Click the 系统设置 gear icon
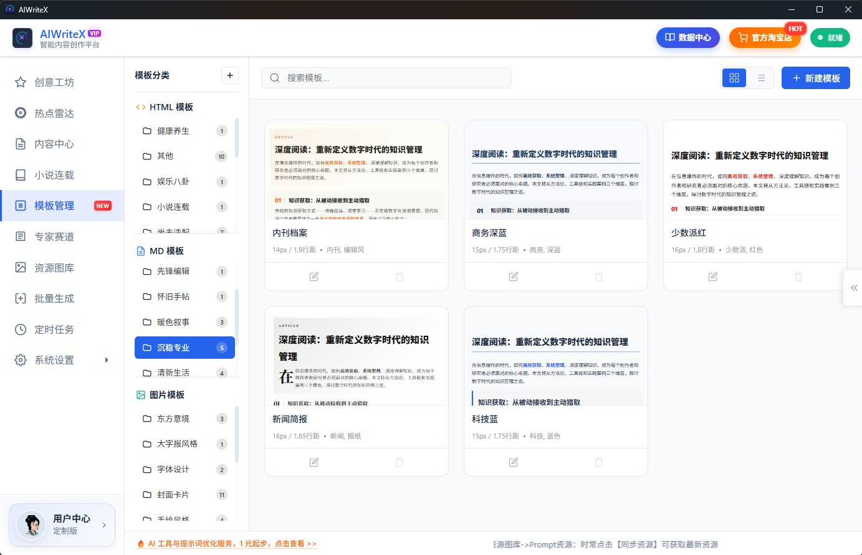Screen dimensions: 862x555 click(x=21, y=360)
